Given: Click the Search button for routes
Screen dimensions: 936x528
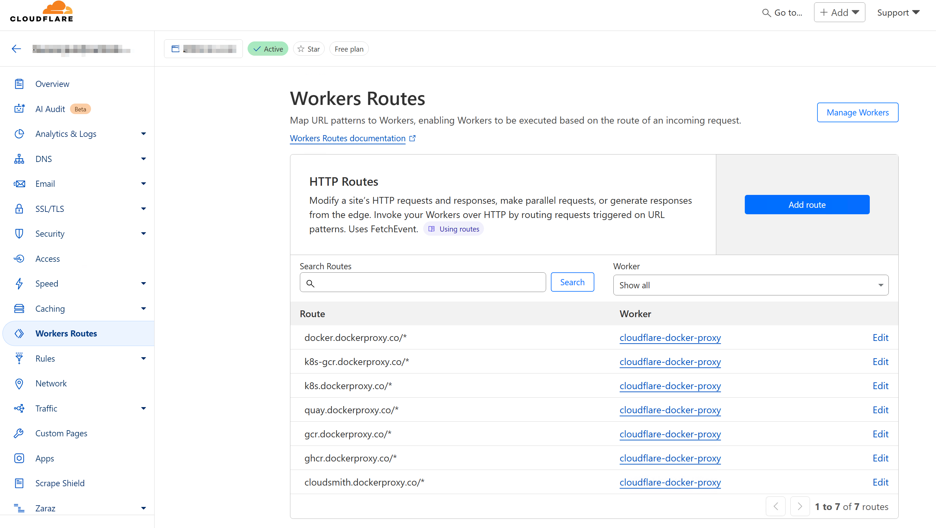Looking at the screenshot, I should 572,282.
